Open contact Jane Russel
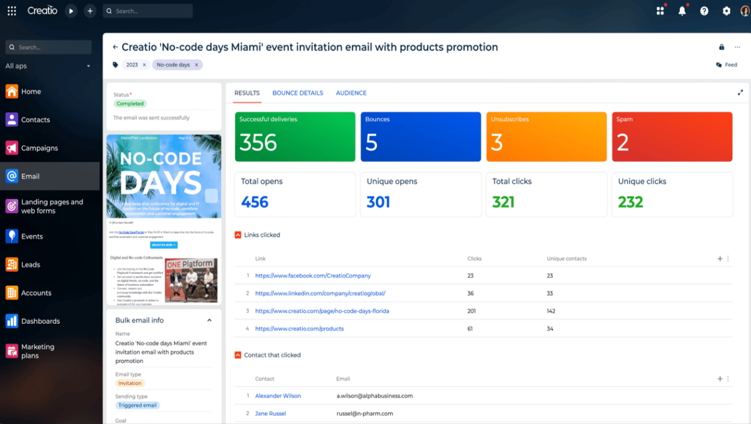This screenshot has height=424, width=751. tap(271, 413)
